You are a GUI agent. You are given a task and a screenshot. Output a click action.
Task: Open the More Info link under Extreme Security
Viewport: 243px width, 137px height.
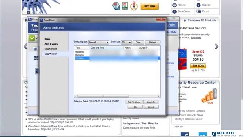pyautogui.click(x=196, y=38)
